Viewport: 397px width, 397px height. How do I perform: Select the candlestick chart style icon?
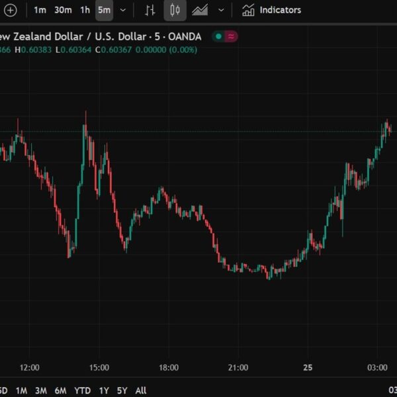tap(175, 10)
